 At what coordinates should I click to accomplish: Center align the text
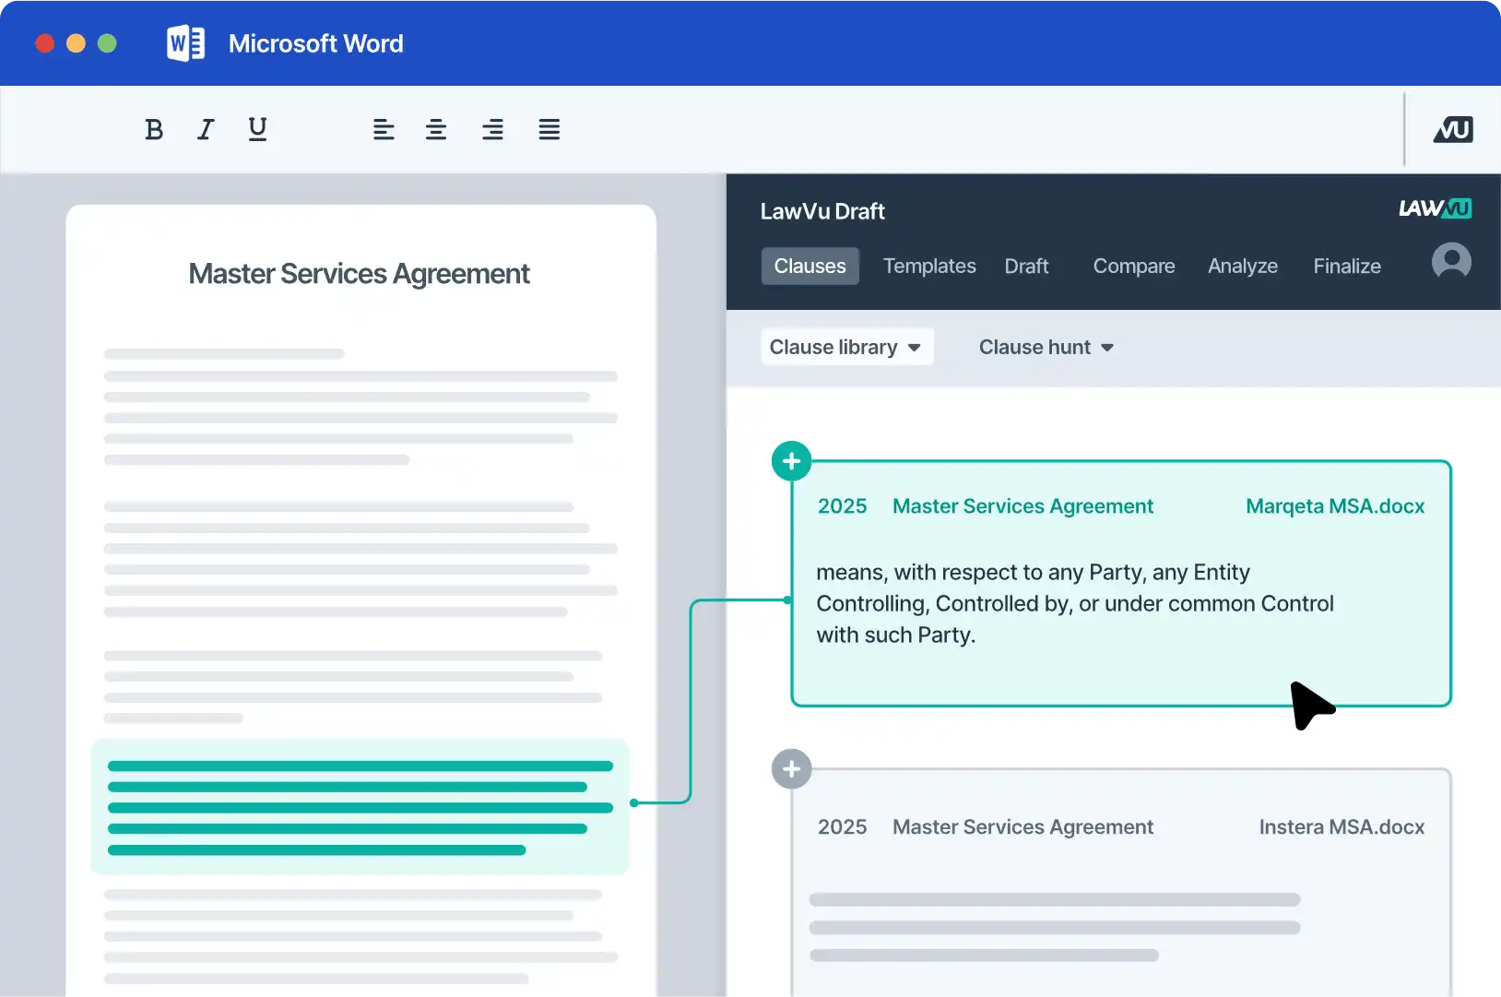(x=437, y=129)
